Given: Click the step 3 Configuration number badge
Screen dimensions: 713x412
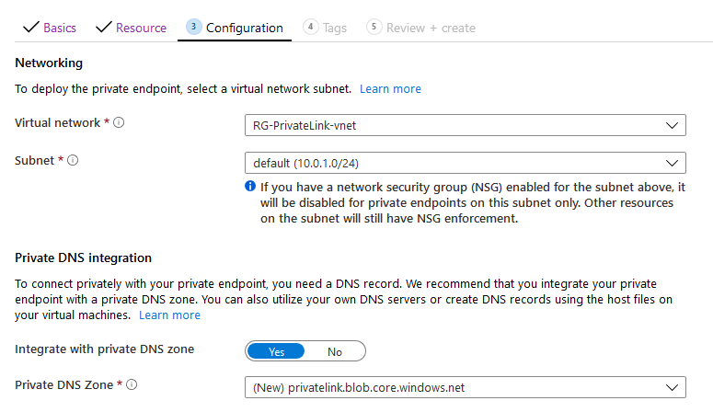Looking at the screenshot, I should click(x=194, y=27).
